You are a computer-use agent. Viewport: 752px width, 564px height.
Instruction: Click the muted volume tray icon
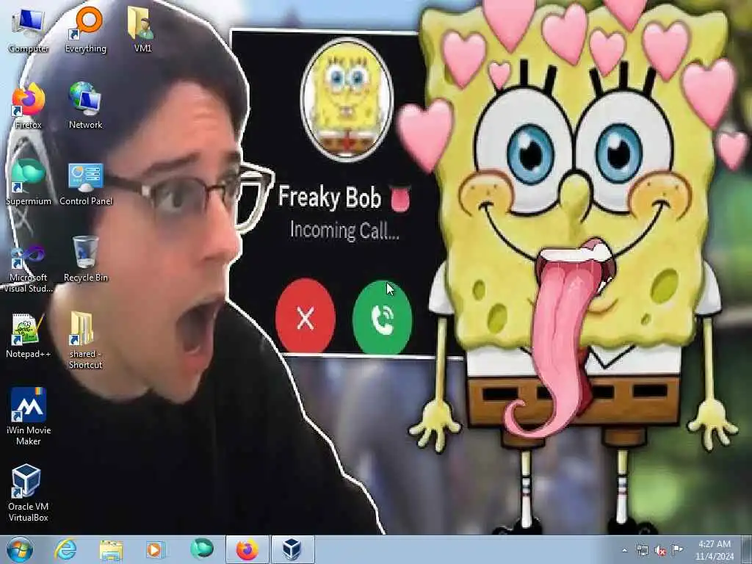tap(660, 551)
